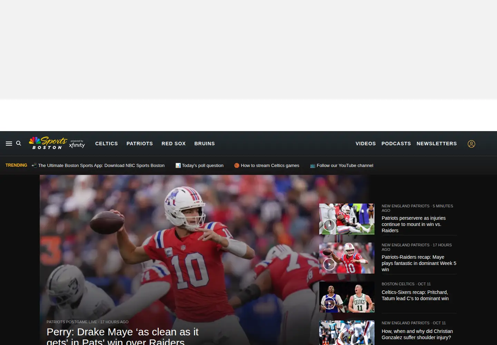The width and height of the screenshot is (497, 345).
Task: Click Boston Celtics · Oct 11 label
Action: point(406,284)
